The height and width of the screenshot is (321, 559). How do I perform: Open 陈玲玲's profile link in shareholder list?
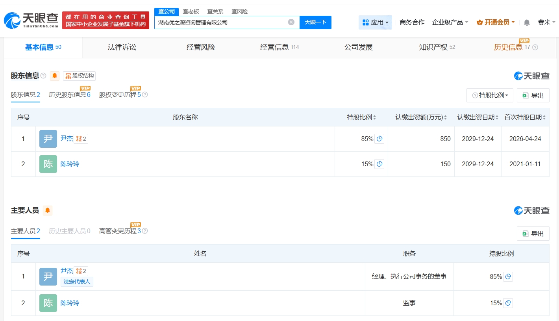[x=70, y=164]
